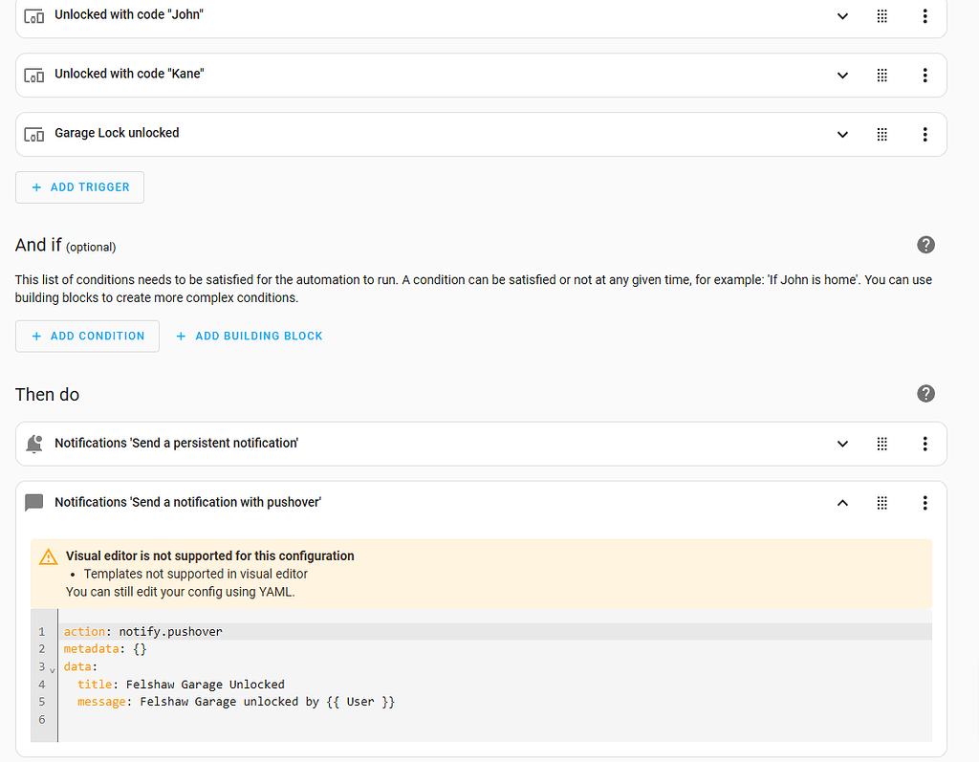Click the ADD TRIGGER button
This screenshot has height=762, width=979.
pyautogui.click(x=79, y=187)
